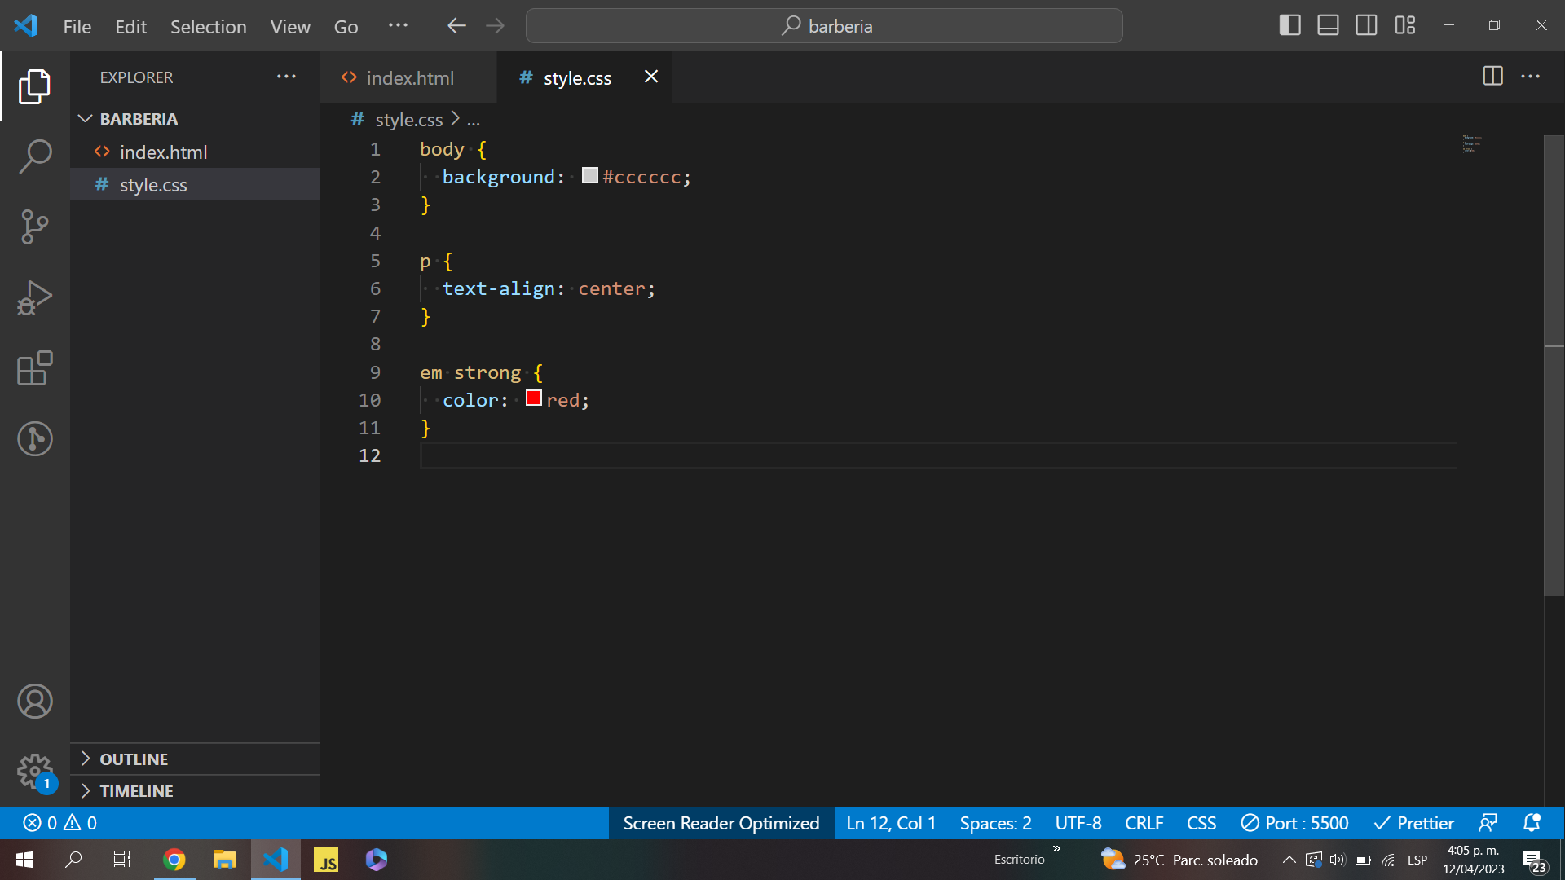The width and height of the screenshot is (1565, 880).
Task: Click the Windows taskbar search icon
Action: pos(73,860)
